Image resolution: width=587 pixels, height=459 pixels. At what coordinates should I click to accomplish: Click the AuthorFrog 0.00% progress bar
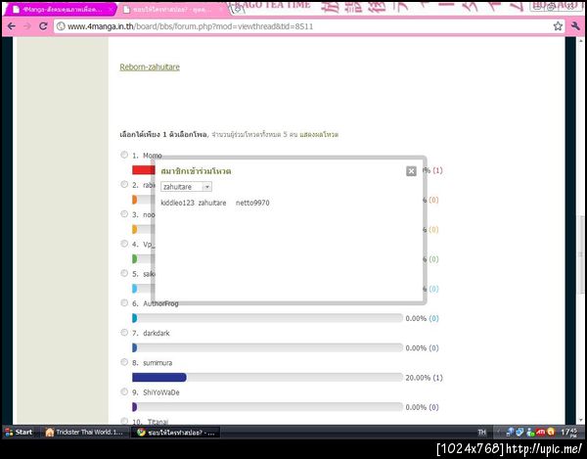(x=267, y=318)
